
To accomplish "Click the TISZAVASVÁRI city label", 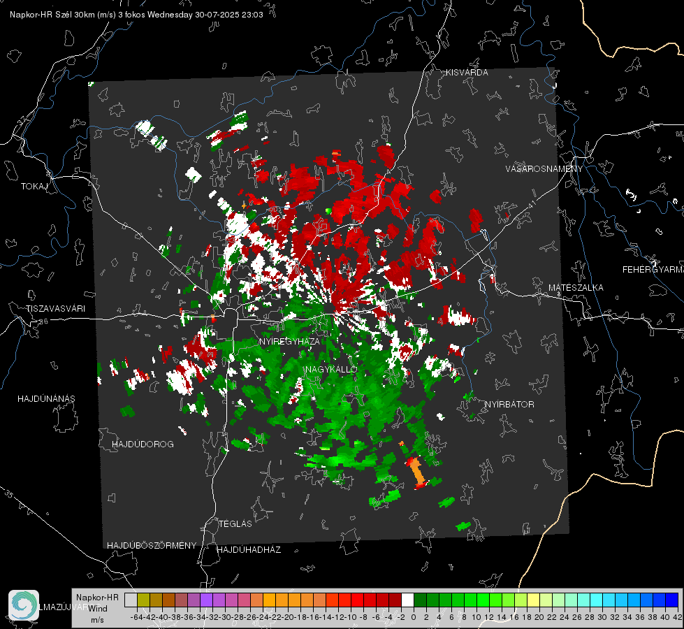I will click(x=55, y=309).
